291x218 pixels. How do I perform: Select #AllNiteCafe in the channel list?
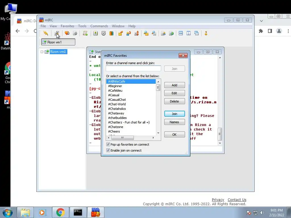pyautogui.click(x=131, y=81)
